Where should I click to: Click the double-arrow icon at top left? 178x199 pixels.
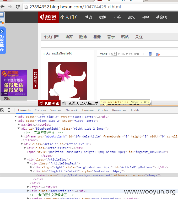(x=2, y=14)
